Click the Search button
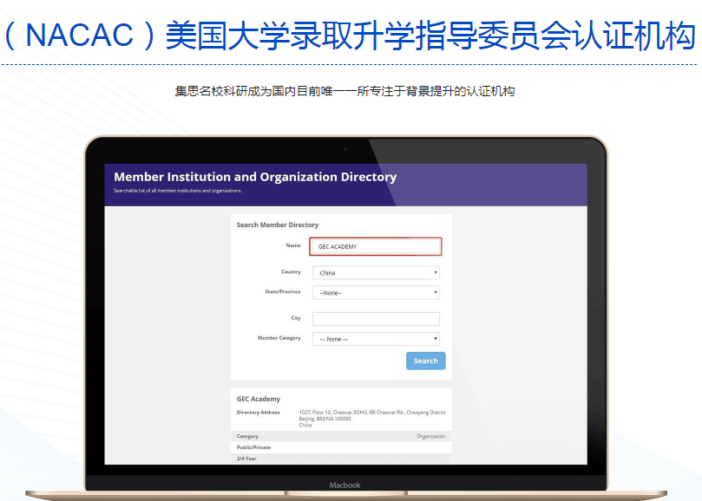702x501 pixels. coord(425,361)
